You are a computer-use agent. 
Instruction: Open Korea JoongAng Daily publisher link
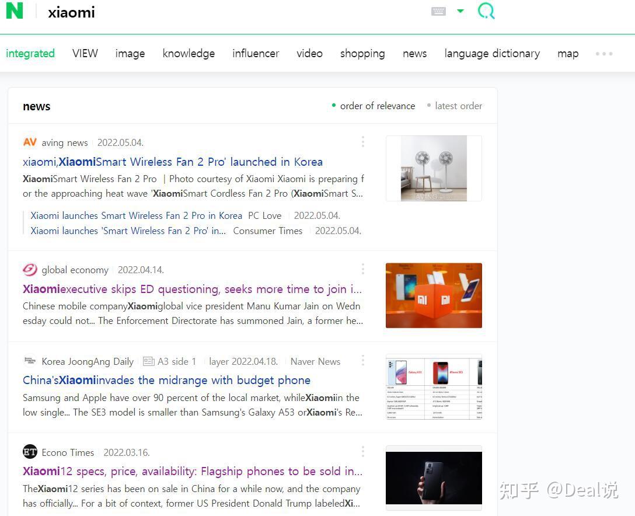(88, 361)
